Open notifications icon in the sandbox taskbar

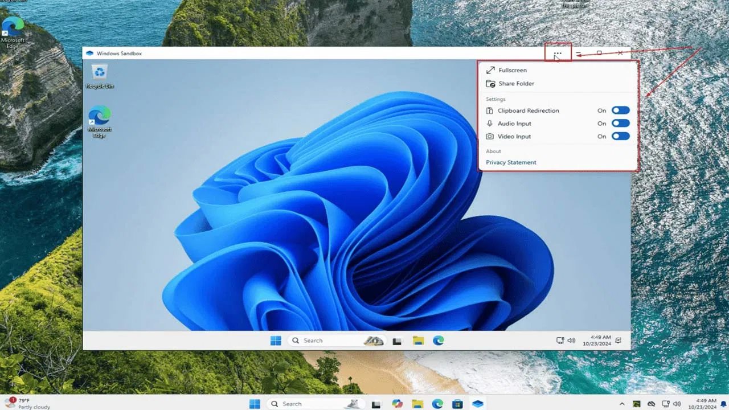(x=619, y=341)
